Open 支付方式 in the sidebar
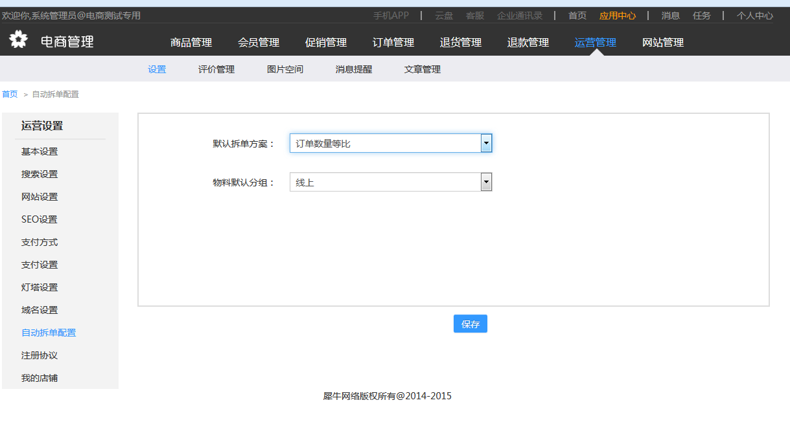 tap(40, 242)
